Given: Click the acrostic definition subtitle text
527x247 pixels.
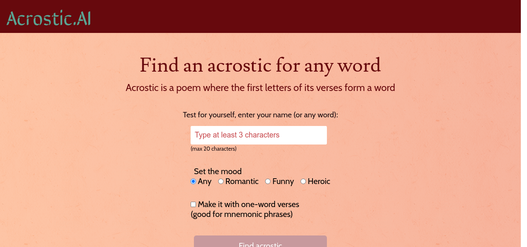Looking at the screenshot, I should click(260, 88).
